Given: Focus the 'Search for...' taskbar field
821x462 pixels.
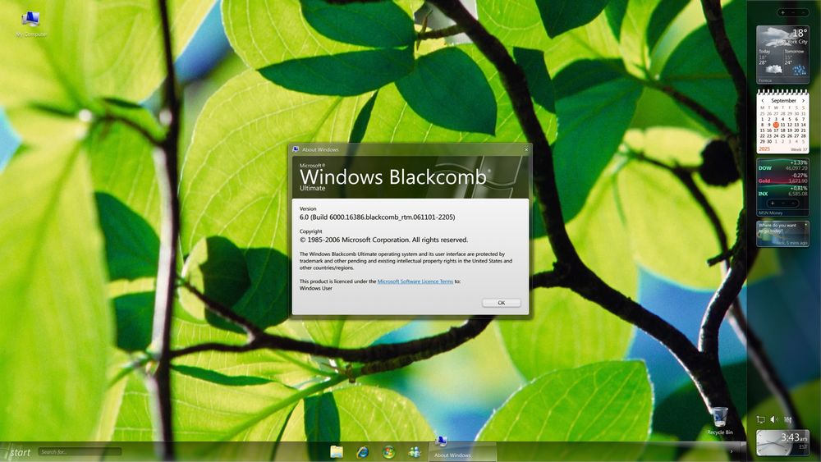Looking at the screenshot, I should click(80, 451).
